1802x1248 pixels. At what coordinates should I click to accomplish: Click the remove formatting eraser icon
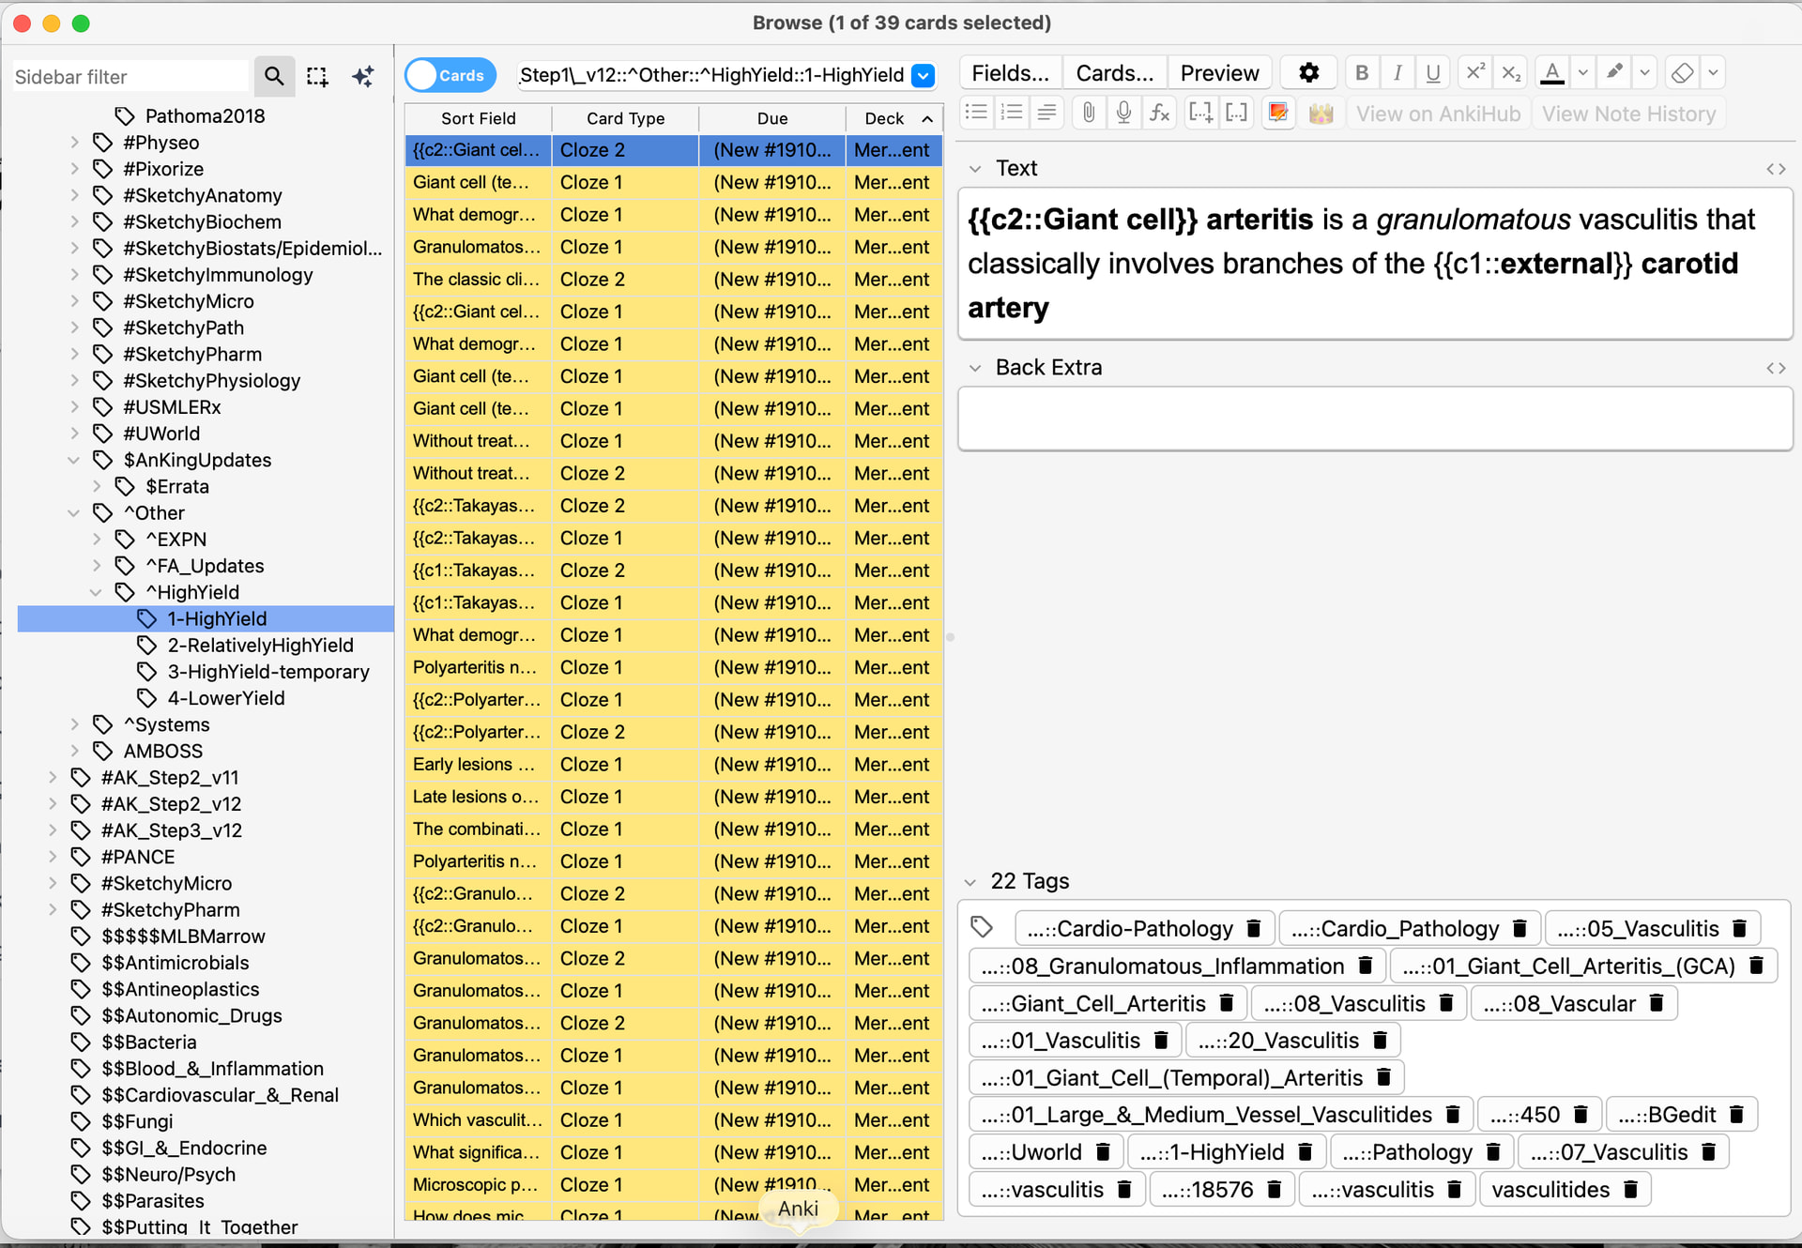point(1683,72)
